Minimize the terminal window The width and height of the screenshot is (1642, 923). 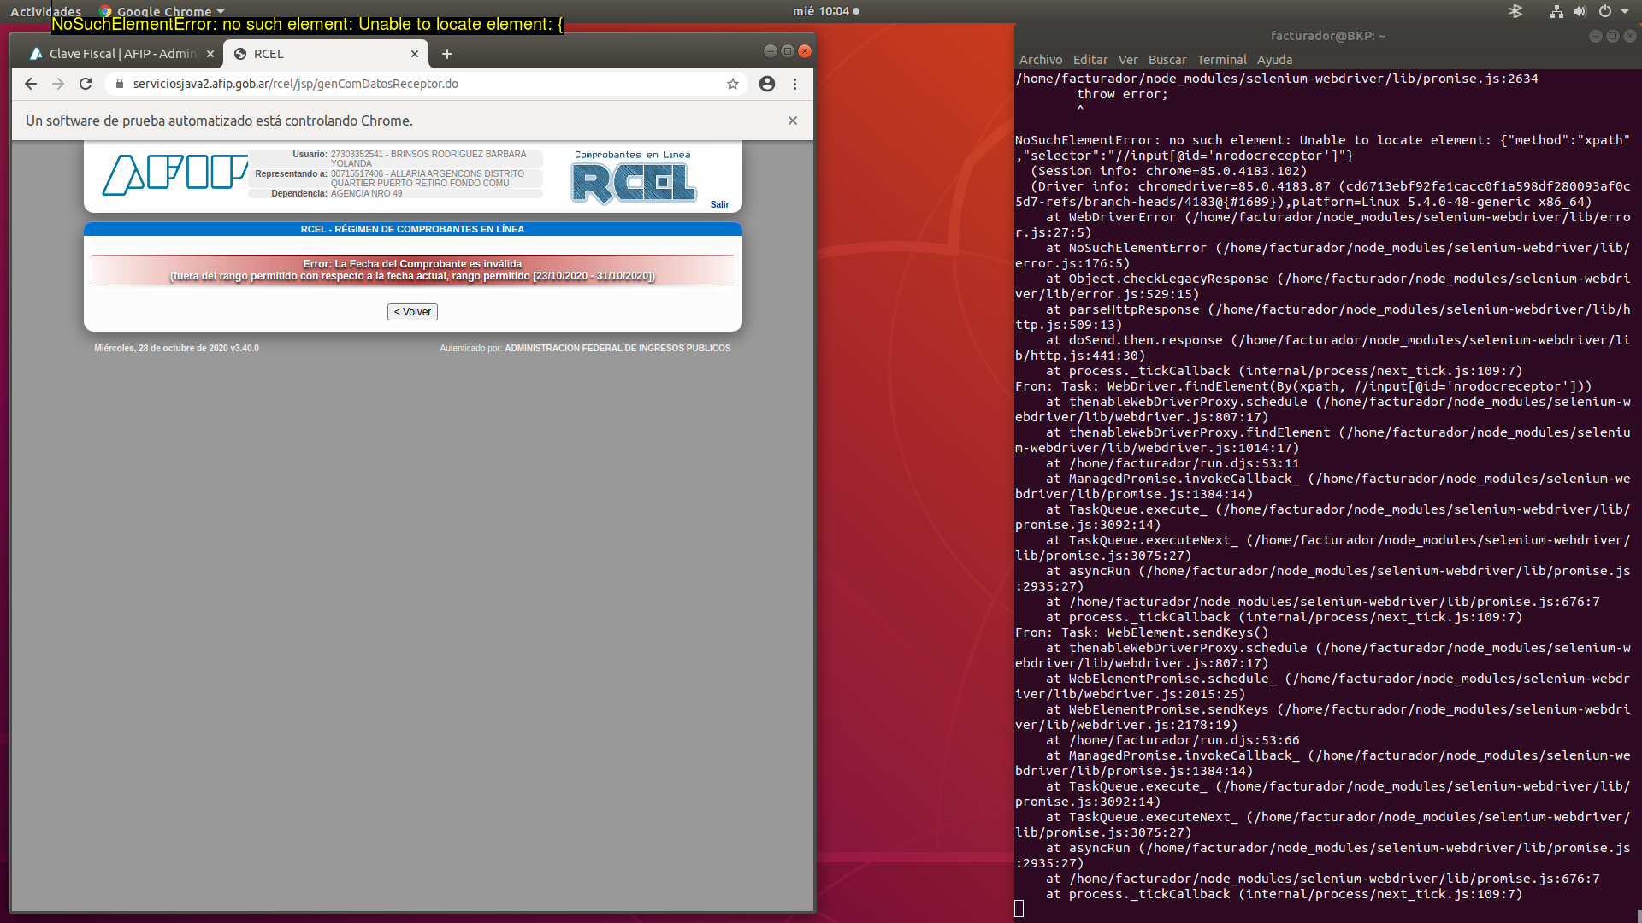(x=1595, y=36)
